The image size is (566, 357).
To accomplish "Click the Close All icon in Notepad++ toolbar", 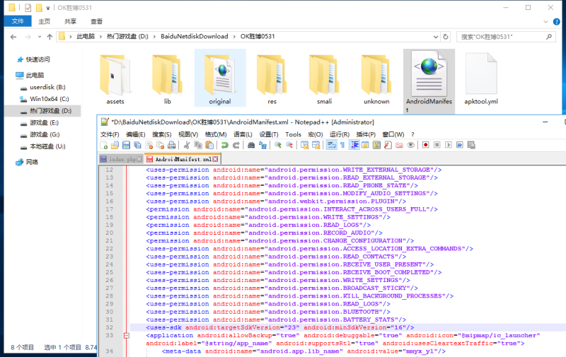I will point(161,145).
